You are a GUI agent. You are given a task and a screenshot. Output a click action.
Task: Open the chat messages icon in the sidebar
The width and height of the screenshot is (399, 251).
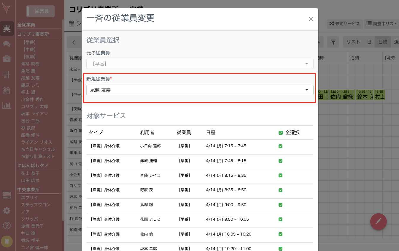pyautogui.click(x=7, y=44)
